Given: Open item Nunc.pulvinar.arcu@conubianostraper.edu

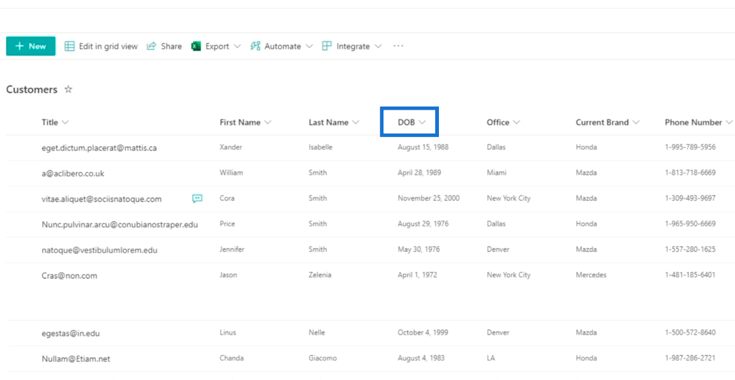Looking at the screenshot, I should [x=119, y=225].
